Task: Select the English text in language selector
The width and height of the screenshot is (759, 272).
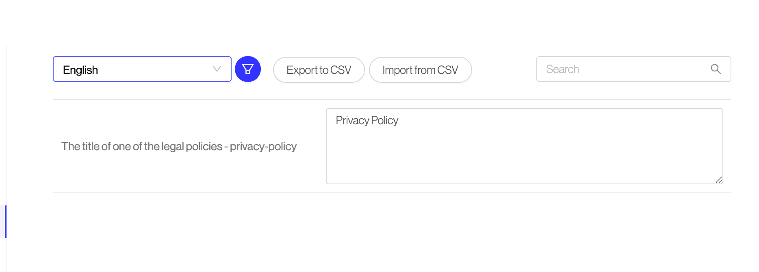Action: [x=80, y=70]
